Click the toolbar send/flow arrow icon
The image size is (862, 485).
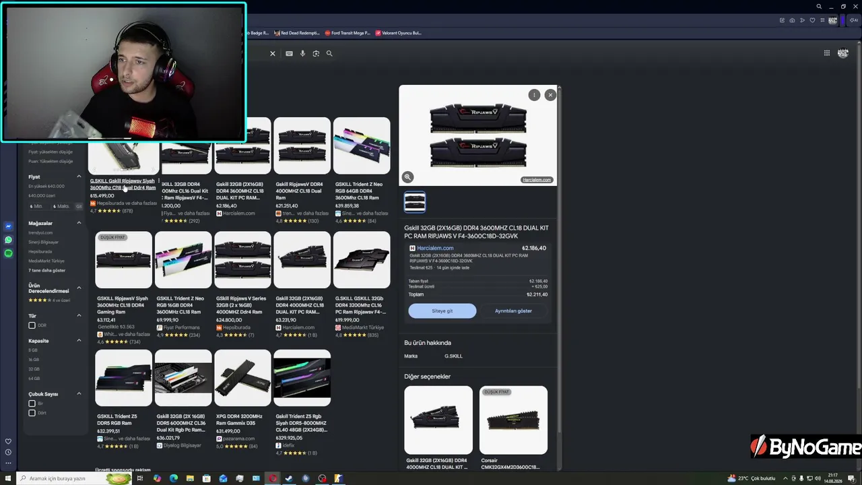[x=802, y=20]
